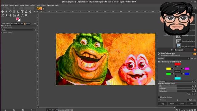Select the Fuzzy Select tool

click(14, 12)
